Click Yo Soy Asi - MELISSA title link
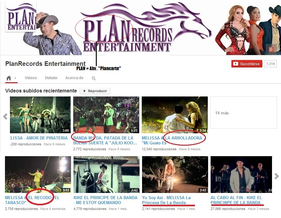The image size is (281, 218). click(166, 200)
